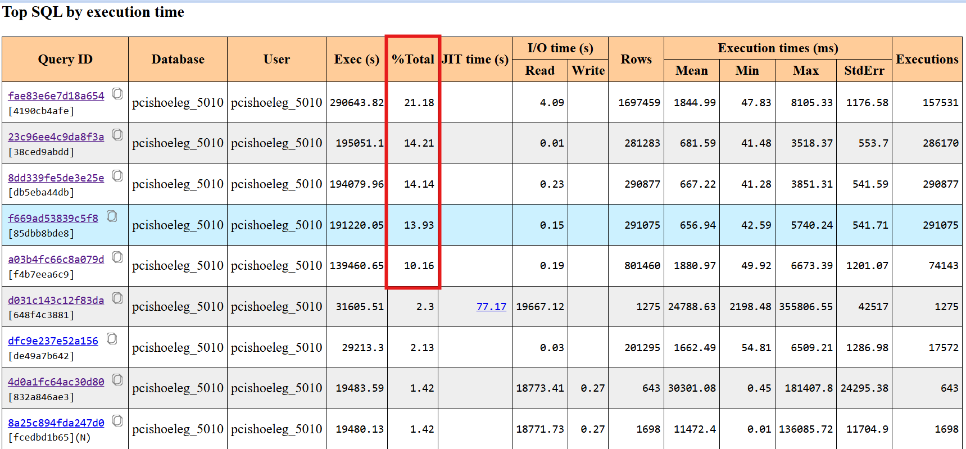Click the Database column header
The image size is (966, 449).
(x=178, y=60)
